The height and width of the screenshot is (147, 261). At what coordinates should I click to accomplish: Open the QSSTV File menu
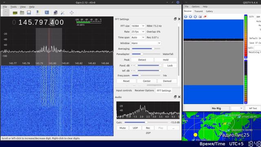point(187,7)
